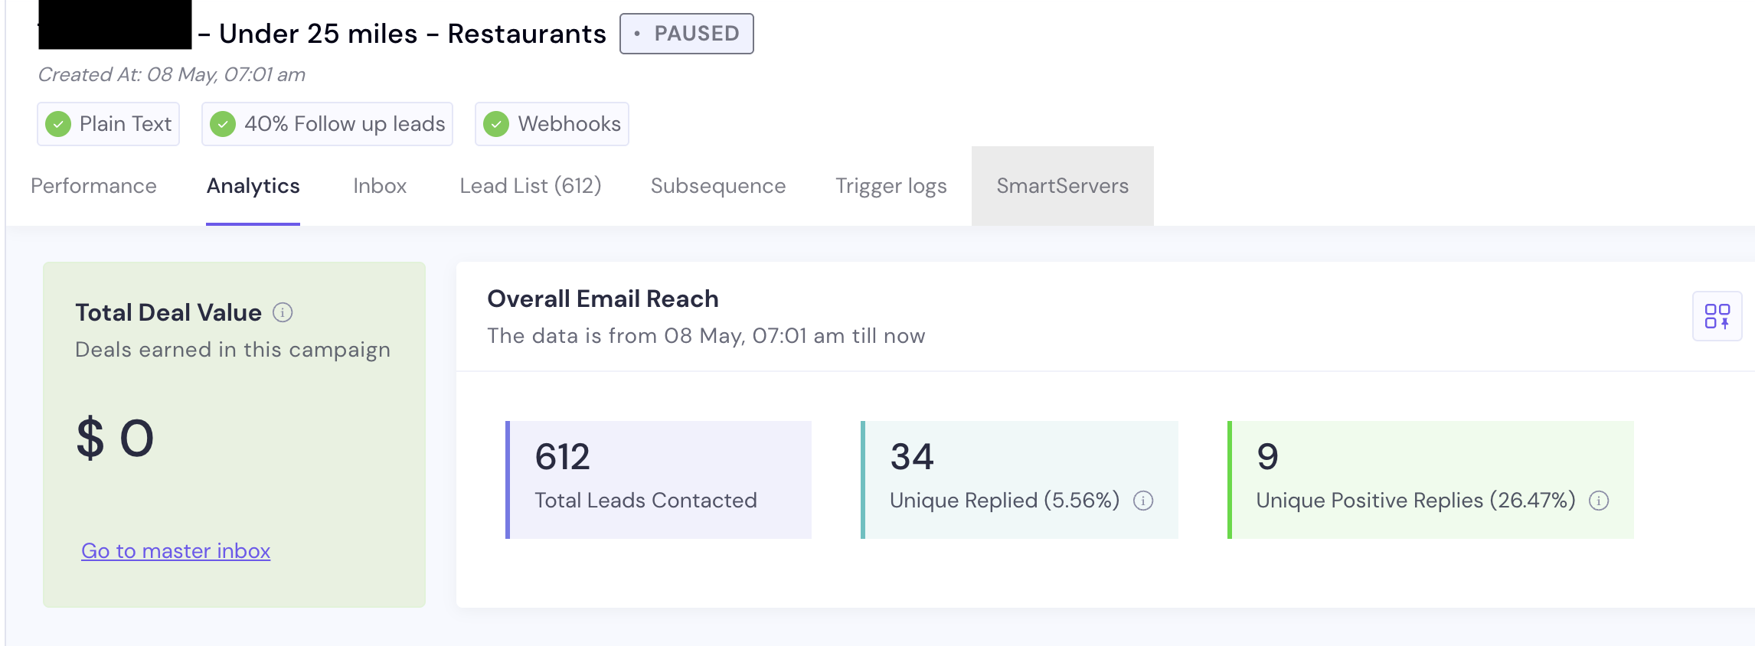Click the info icon beside Total Deal Value
This screenshot has width=1755, height=646.
(x=283, y=312)
